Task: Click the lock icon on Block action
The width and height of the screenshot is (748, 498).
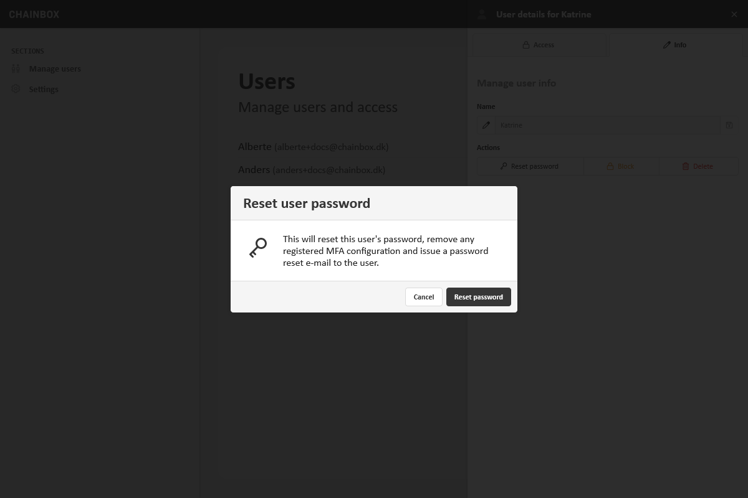Action: [611, 166]
